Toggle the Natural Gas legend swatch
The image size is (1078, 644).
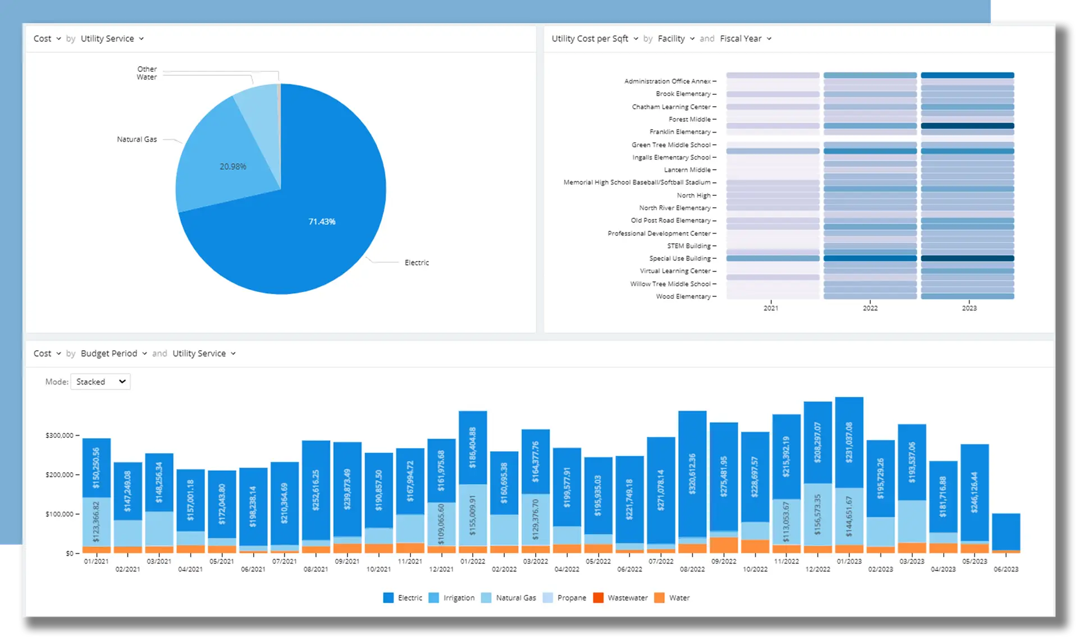(486, 598)
